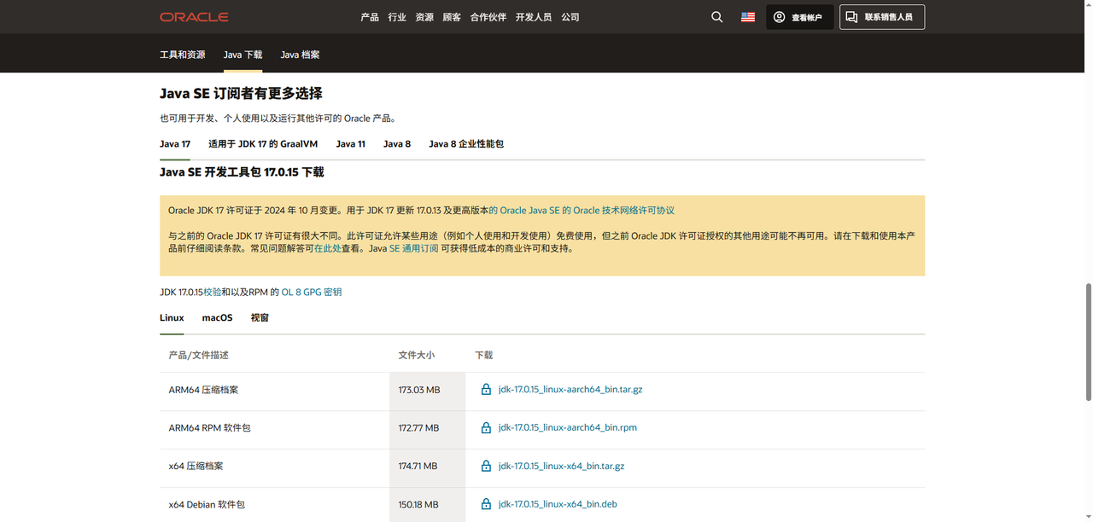Click lock icon beside jdk-17.0.15_linux-x64_bin.deb
This screenshot has width=1093, height=522.
(486, 504)
